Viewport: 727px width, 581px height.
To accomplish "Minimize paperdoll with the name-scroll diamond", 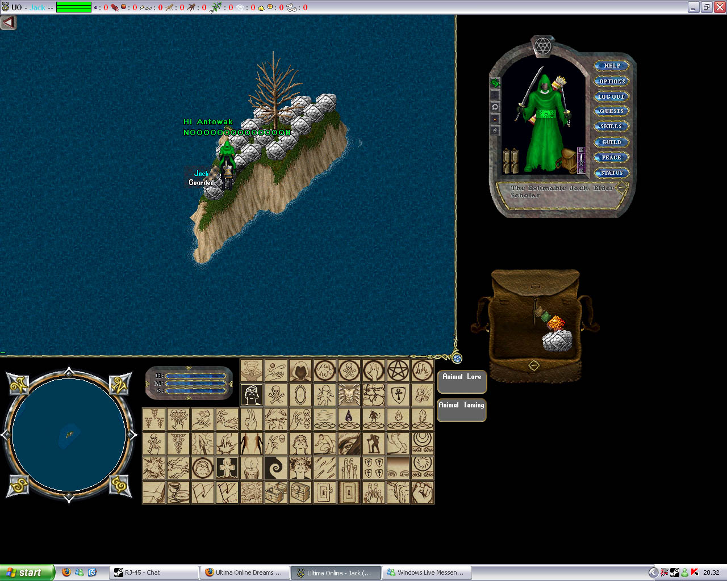I will pos(622,187).
